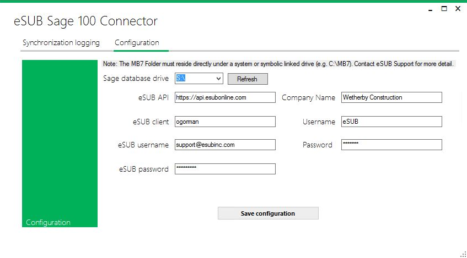Click the Password field on the right
467x258 pixels.
point(391,145)
